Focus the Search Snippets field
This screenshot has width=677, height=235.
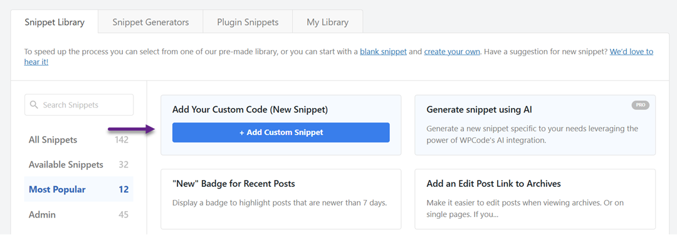tap(79, 105)
